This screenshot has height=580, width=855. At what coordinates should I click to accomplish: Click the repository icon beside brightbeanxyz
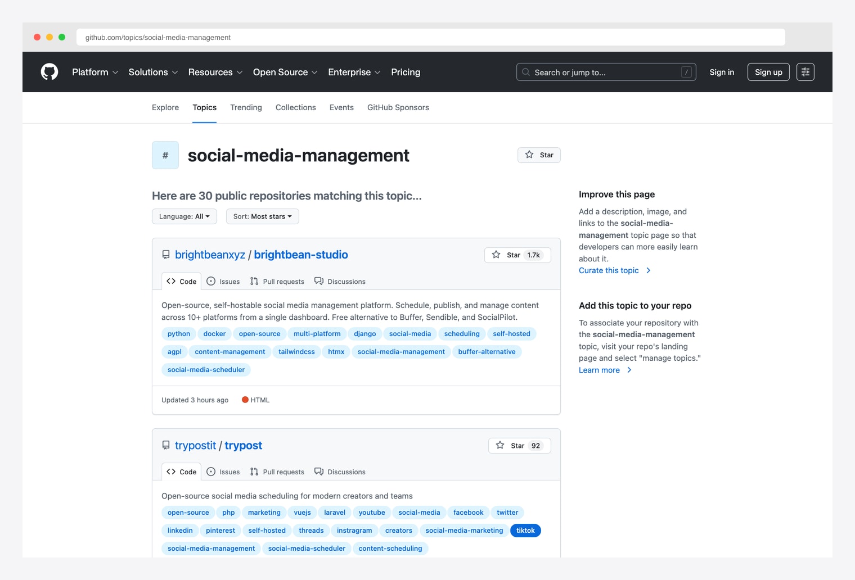pos(166,255)
